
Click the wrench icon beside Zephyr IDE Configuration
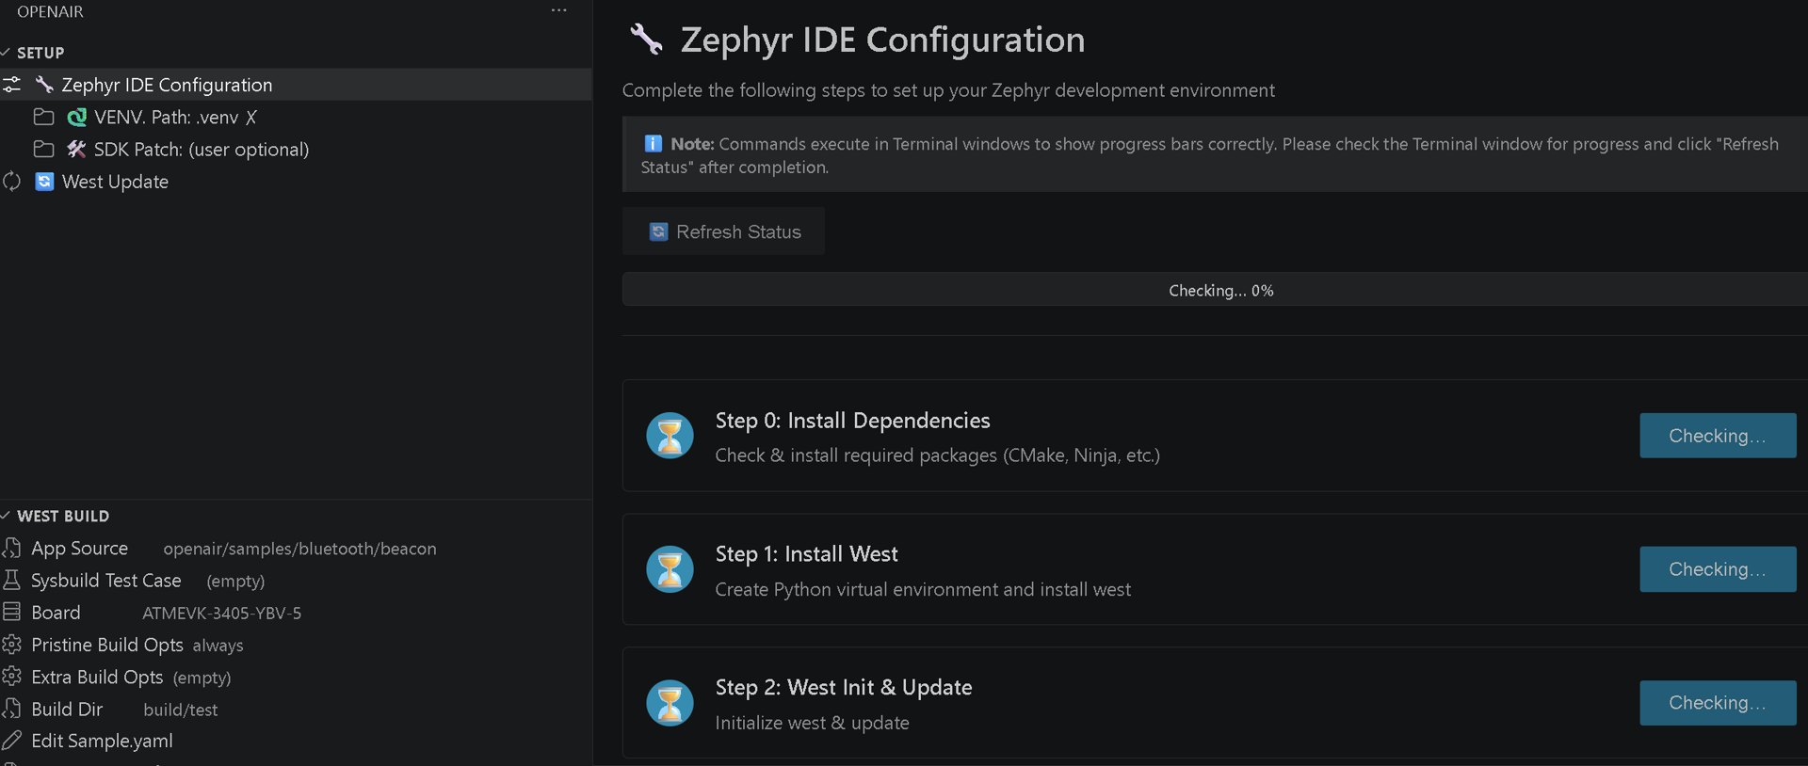44,85
